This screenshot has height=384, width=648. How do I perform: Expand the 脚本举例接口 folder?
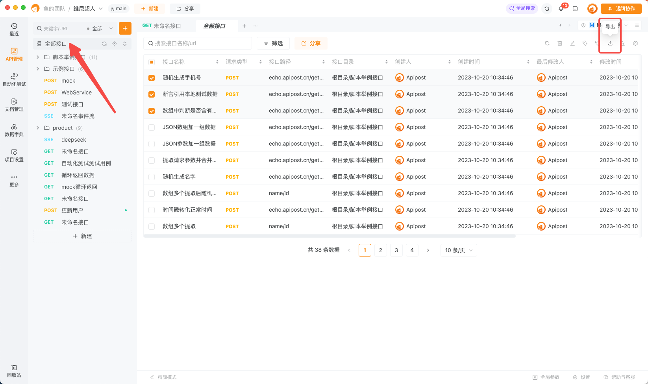click(x=37, y=57)
